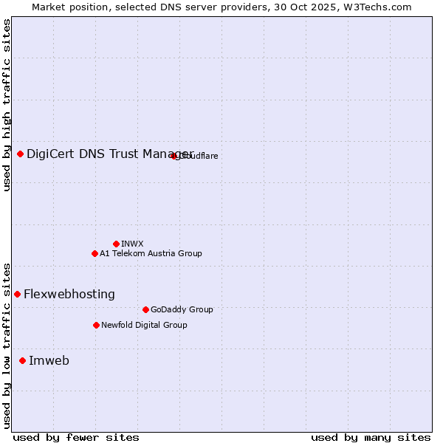Click the 'used by many sites' axis label
This screenshot has width=443, height=443.
371,437
